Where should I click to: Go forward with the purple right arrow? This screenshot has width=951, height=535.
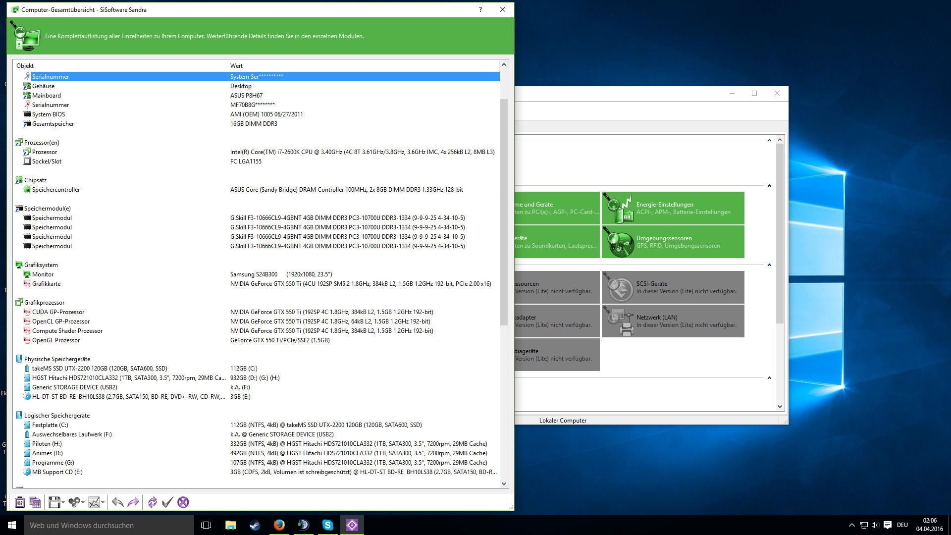(x=133, y=502)
